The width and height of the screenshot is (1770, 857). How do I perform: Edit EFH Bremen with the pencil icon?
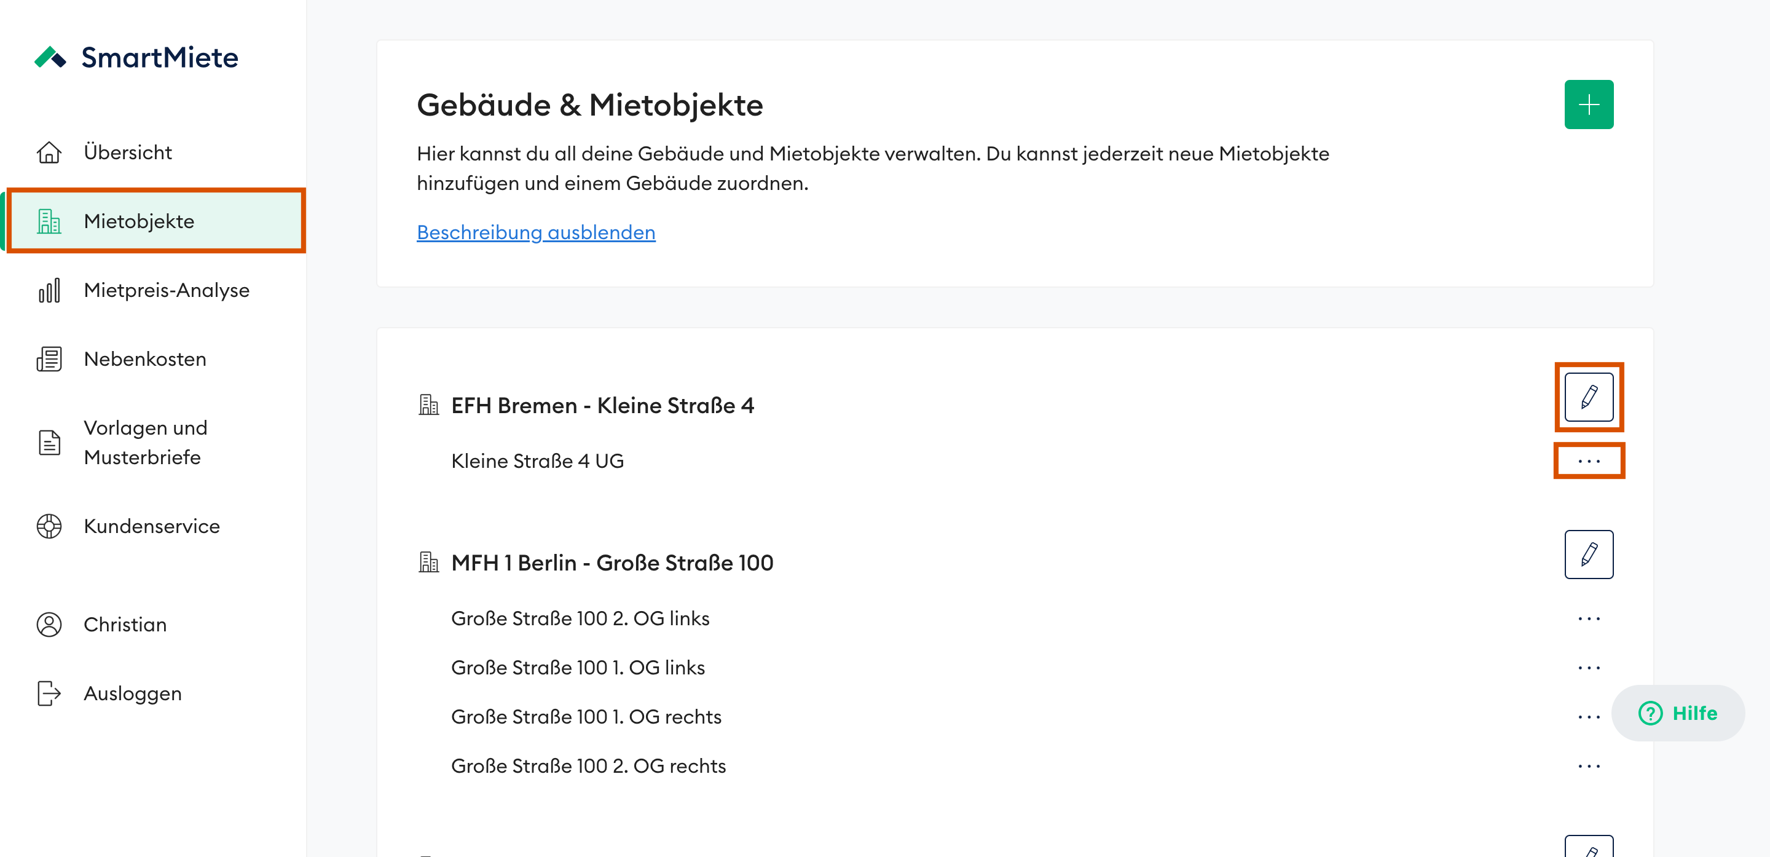pyautogui.click(x=1589, y=397)
